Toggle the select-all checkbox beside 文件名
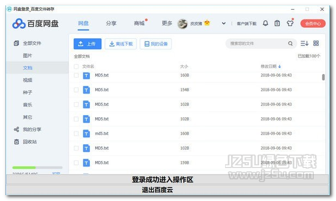This screenshot has width=336, height=201. click(x=76, y=66)
